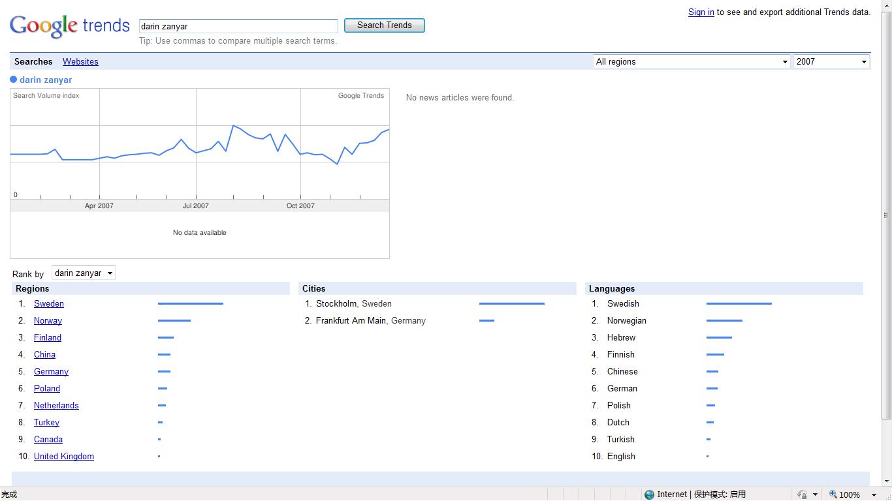Open the Netherlands region link
Screen dimensions: 892x501
tap(56, 406)
